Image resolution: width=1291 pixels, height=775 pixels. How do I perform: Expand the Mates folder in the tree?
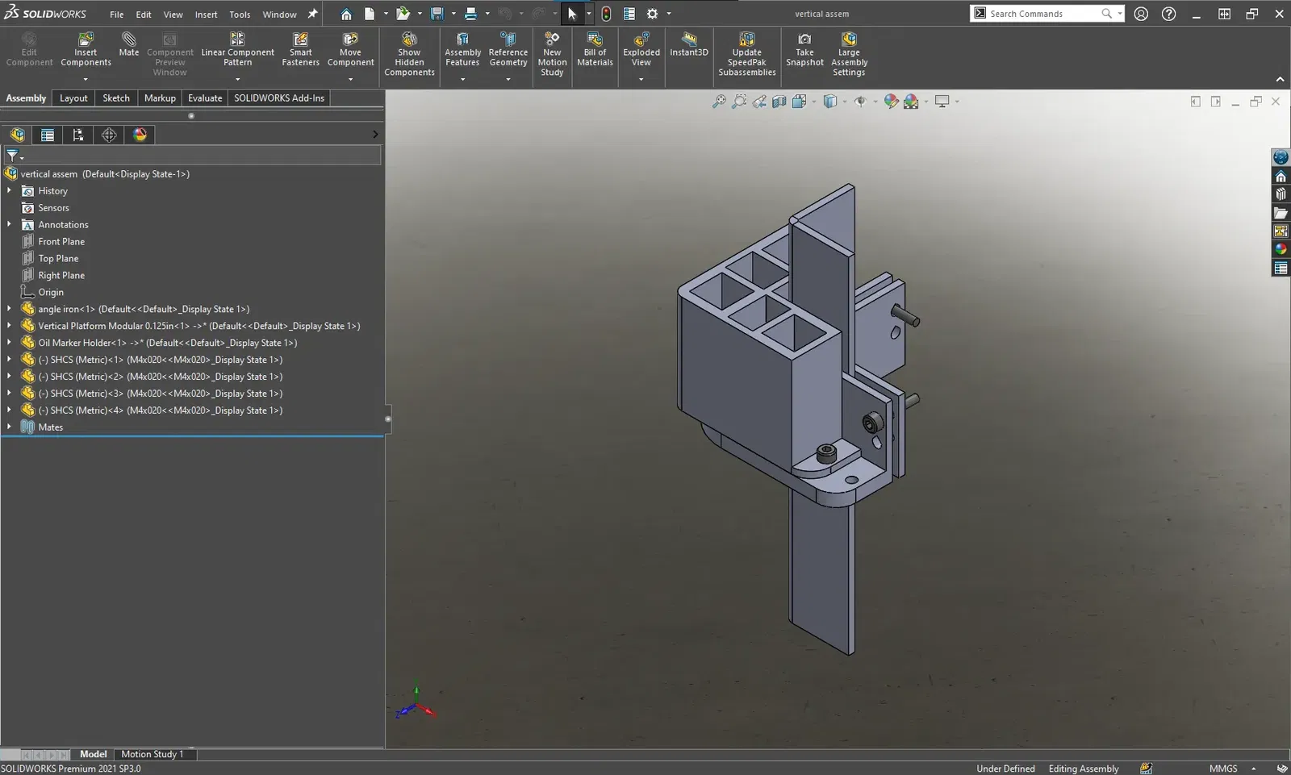click(x=9, y=427)
